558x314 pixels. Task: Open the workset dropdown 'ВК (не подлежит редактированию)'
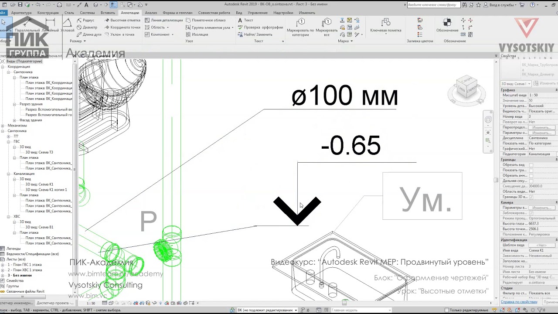pyautogui.click(x=267, y=310)
